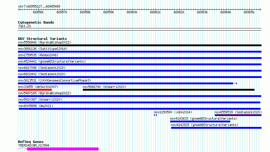The width and height of the screenshot is (270, 152).
Task: Click the blue bar for nsv4524442
Action: coord(140,64)
